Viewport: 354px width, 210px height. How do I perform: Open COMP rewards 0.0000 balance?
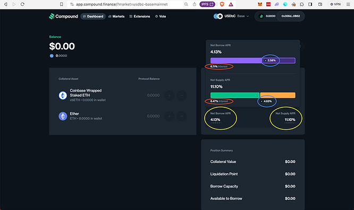point(267,16)
